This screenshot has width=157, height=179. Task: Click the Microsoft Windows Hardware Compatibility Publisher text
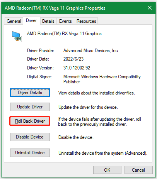102,79
